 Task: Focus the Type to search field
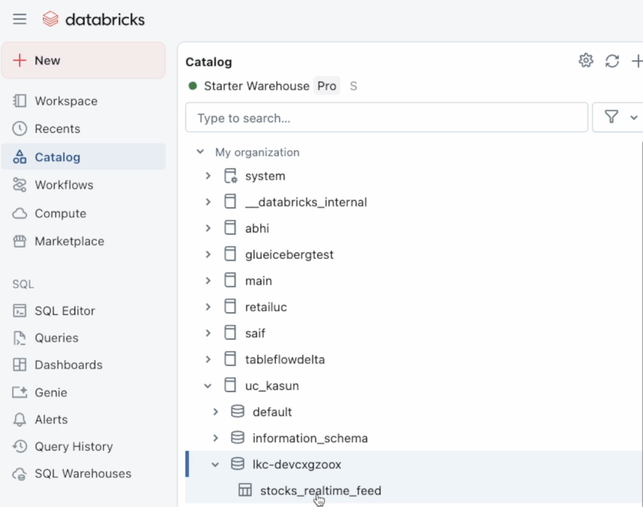pyautogui.click(x=387, y=118)
